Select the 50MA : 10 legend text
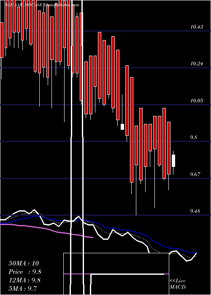The image size is (211, 295). click(24, 263)
